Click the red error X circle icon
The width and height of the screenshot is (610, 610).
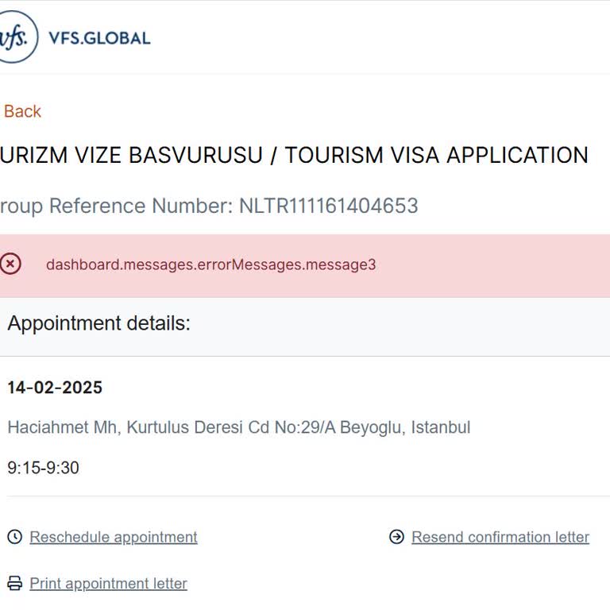11,264
